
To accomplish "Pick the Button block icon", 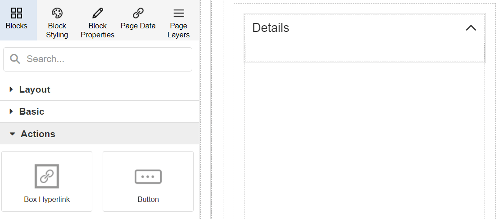I will click(148, 177).
